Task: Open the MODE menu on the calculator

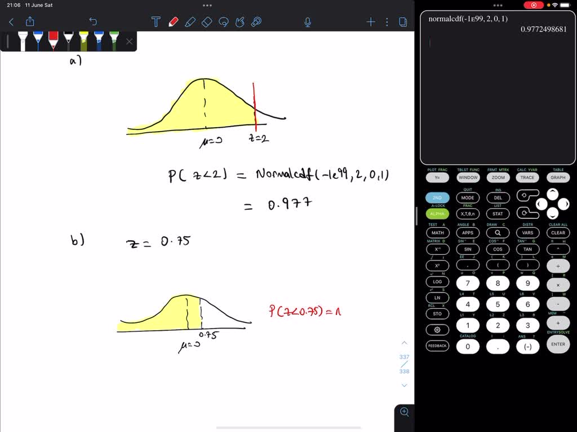Action: [x=467, y=197]
